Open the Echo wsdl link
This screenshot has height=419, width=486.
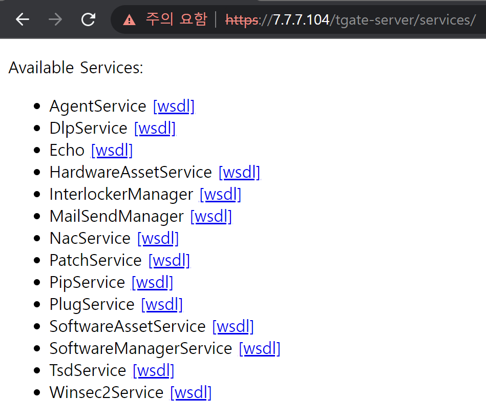112,150
